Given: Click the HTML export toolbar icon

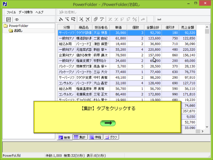Looking at the screenshot, I should (102, 19).
